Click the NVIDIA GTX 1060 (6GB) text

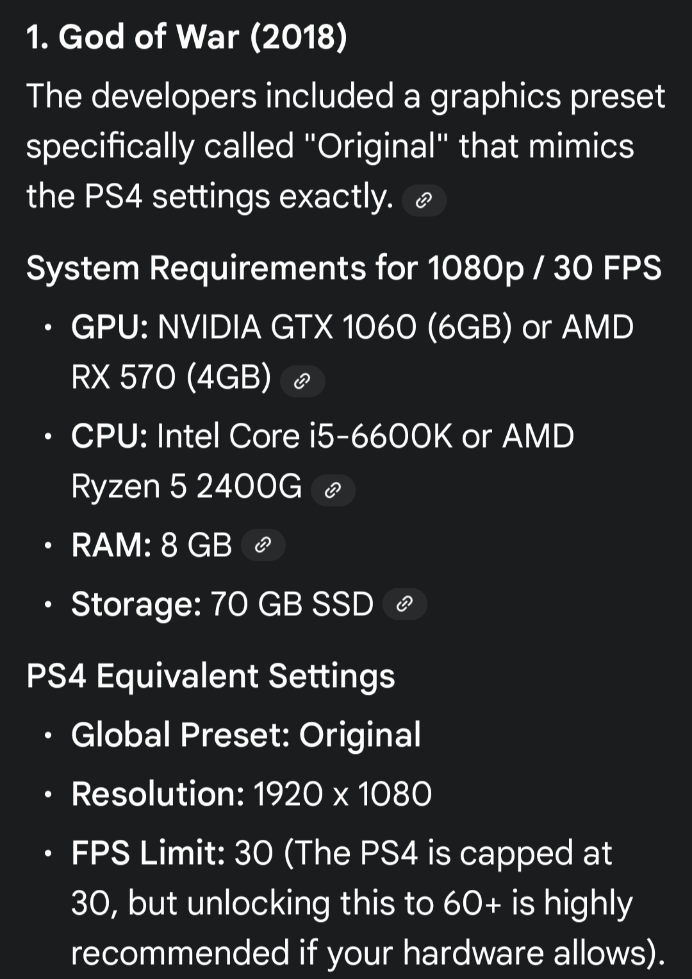point(334,327)
